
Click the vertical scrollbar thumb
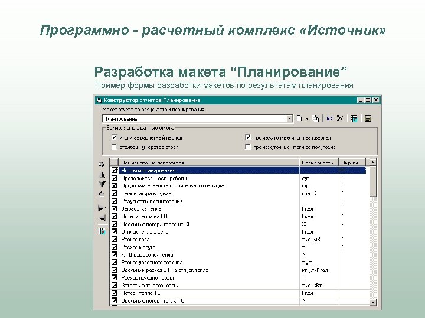pos(372,181)
